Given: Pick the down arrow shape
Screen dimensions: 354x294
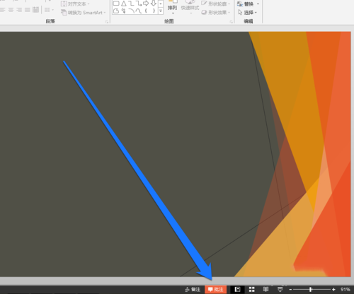Looking at the screenshot, I should pos(154,4).
